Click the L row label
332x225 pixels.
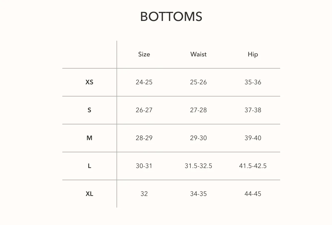89,166
